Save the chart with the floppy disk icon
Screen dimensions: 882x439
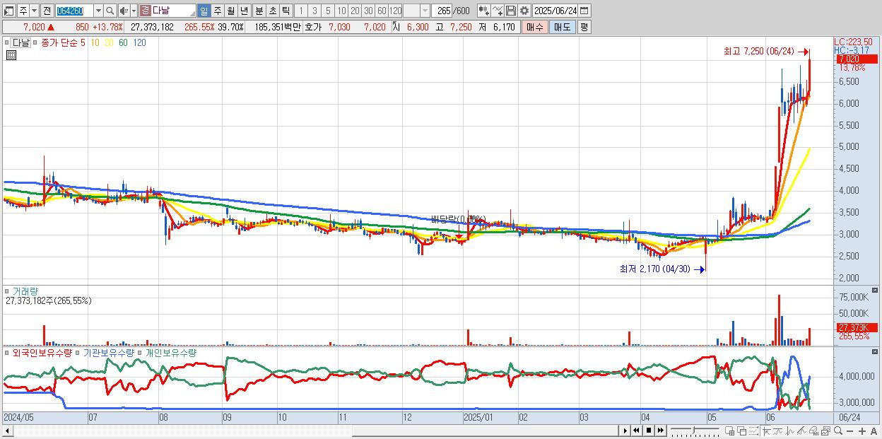(511, 11)
